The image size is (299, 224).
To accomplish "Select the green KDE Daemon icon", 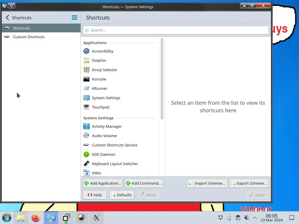I will pos(86,154).
